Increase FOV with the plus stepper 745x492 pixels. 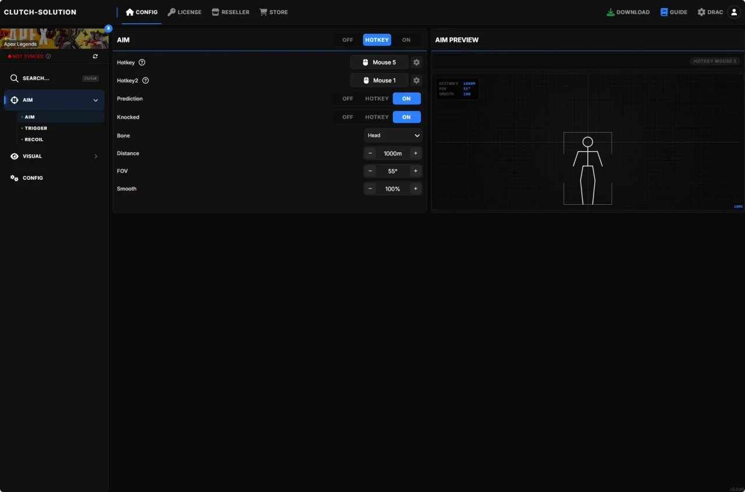point(416,171)
